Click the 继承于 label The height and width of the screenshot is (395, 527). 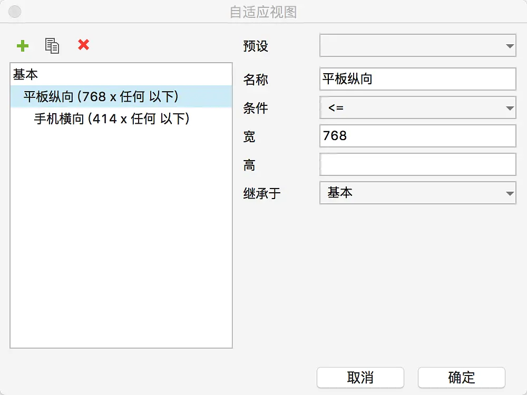(x=262, y=193)
